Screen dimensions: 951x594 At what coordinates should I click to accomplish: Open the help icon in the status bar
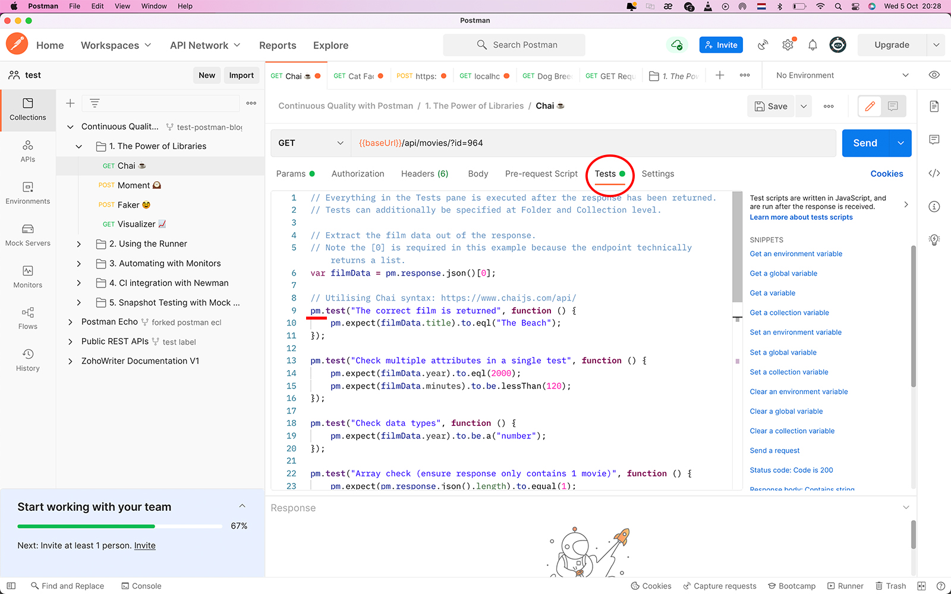click(940, 586)
